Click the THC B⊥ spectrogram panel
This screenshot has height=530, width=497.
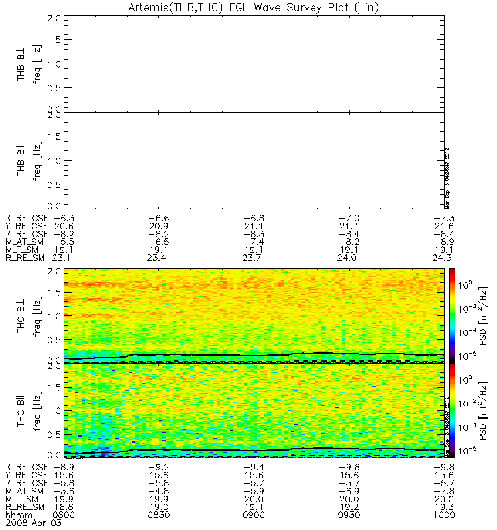pyautogui.click(x=254, y=316)
